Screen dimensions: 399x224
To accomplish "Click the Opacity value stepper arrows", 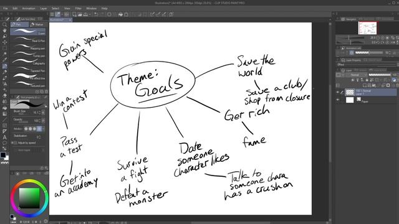I will point(39,120).
